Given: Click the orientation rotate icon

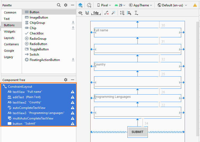Looking at the screenshot, I should 89,5.
